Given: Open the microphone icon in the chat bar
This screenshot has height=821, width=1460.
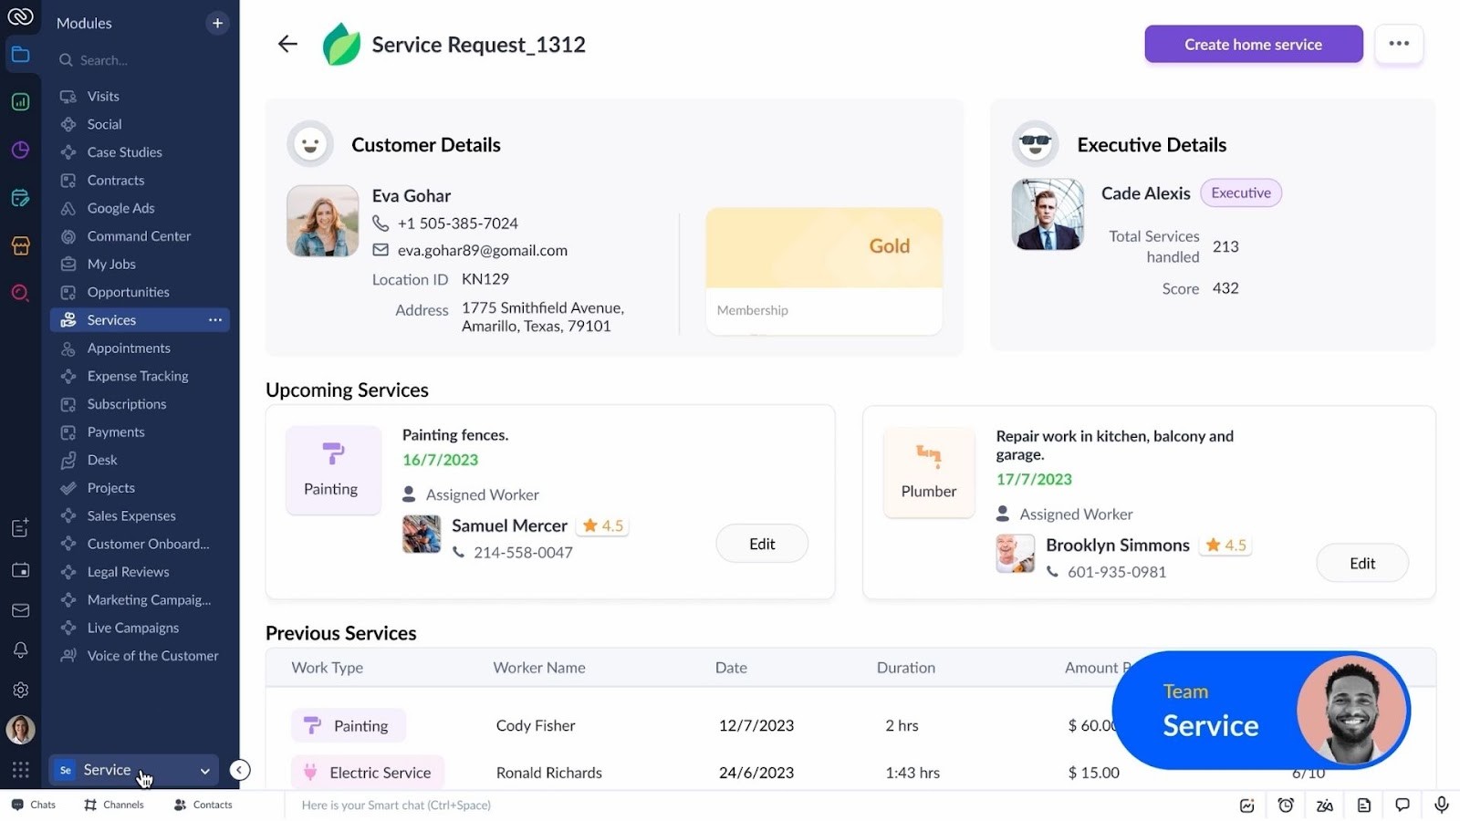Looking at the screenshot, I should click(1441, 805).
